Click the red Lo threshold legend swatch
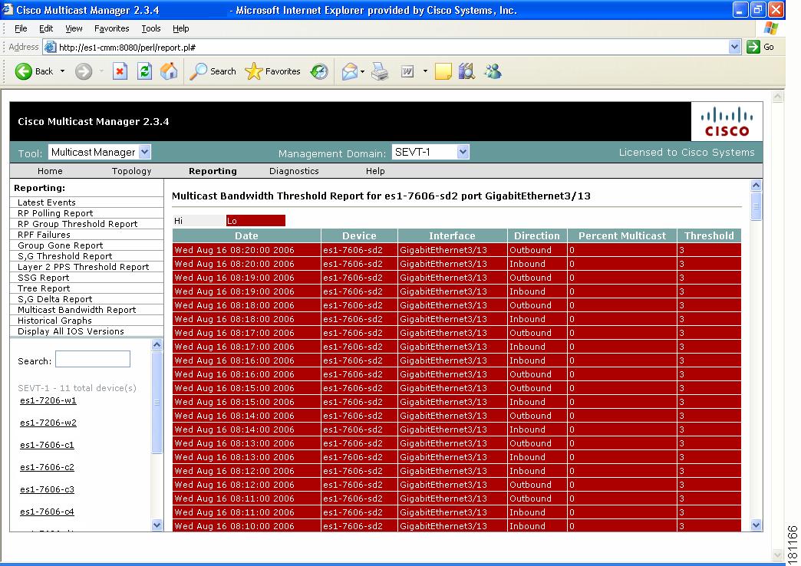Screen dimensions: 801x566 (x=255, y=221)
